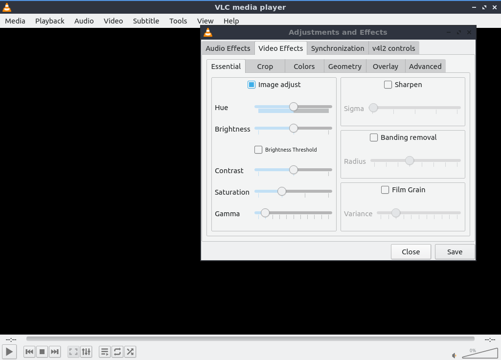Check the Brightness Threshold option
Screen dimensions: 501x360
pos(258,150)
